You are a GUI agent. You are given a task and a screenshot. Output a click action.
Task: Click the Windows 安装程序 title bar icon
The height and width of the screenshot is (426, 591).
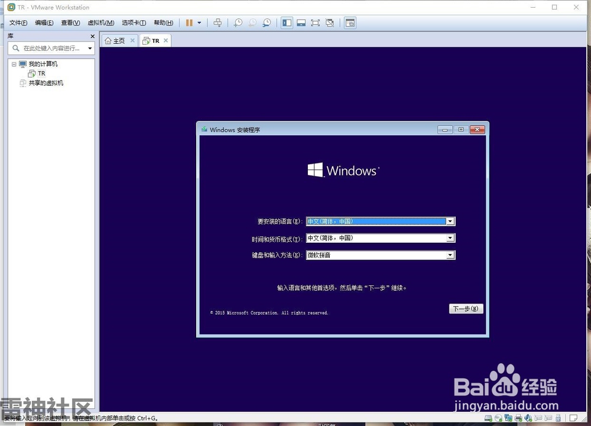pos(204,129)
